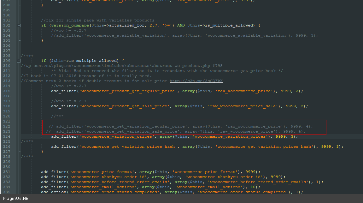
Task: Click the commented 'woocommerce_get_variation_regular_price' hook
Action: 136,126
